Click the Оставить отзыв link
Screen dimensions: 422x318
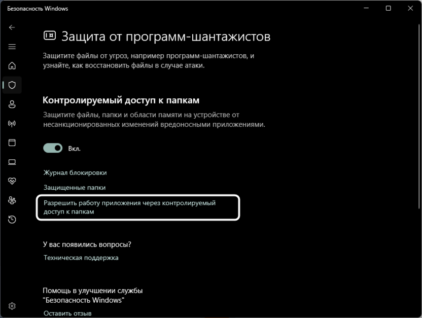(x=67, y=313)
